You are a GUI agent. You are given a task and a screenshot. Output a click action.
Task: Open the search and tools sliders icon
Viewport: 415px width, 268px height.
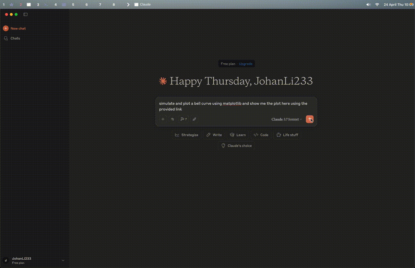[172, 119]
